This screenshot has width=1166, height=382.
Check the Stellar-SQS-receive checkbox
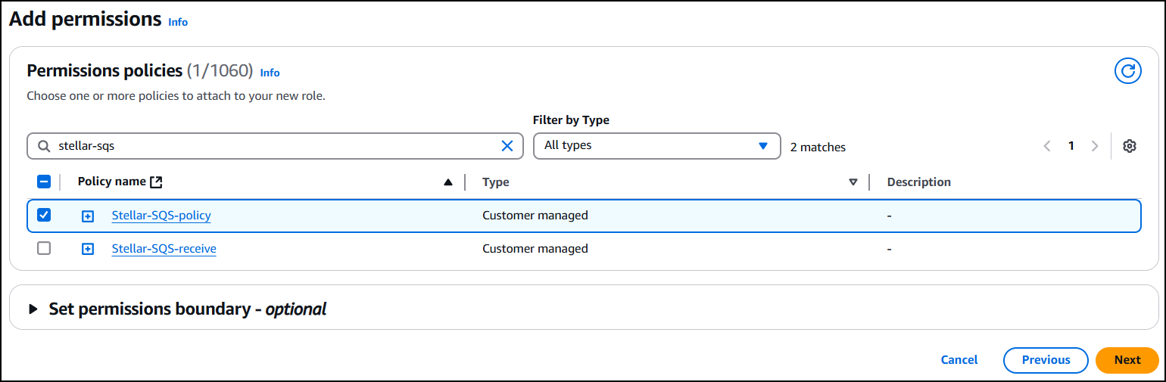point(44,248)
